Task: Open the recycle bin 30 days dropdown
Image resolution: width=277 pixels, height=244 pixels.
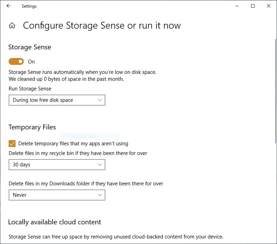Action: [x=57, y=165]
